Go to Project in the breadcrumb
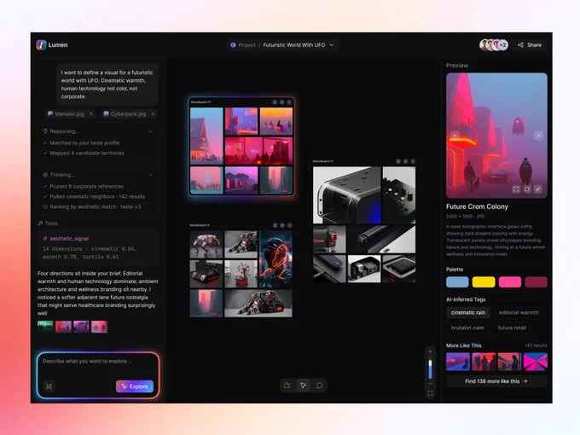The width and height of the screenshot is (580, 435). click(x=246, y=44)
